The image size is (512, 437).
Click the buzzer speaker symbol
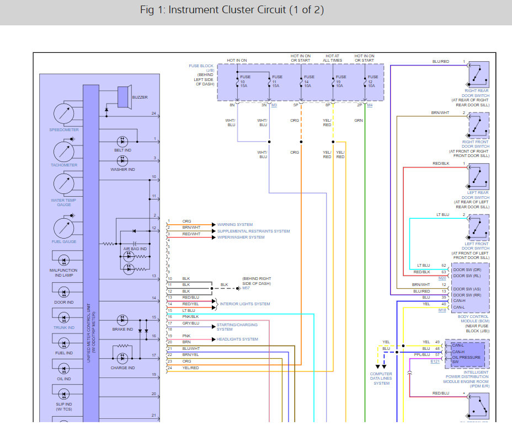pos(122,97)
